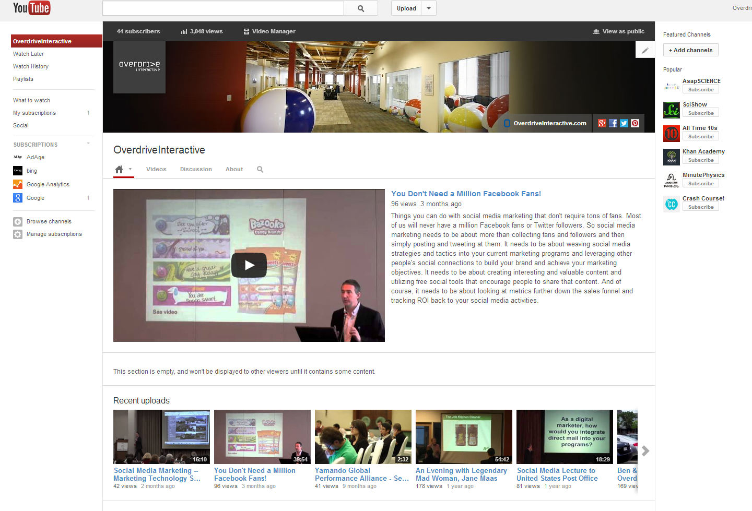Image resolution: width=752 pixels, height=511 pixels.
Task: Open the Upload dropdown arrow
Action: (429, 8)
